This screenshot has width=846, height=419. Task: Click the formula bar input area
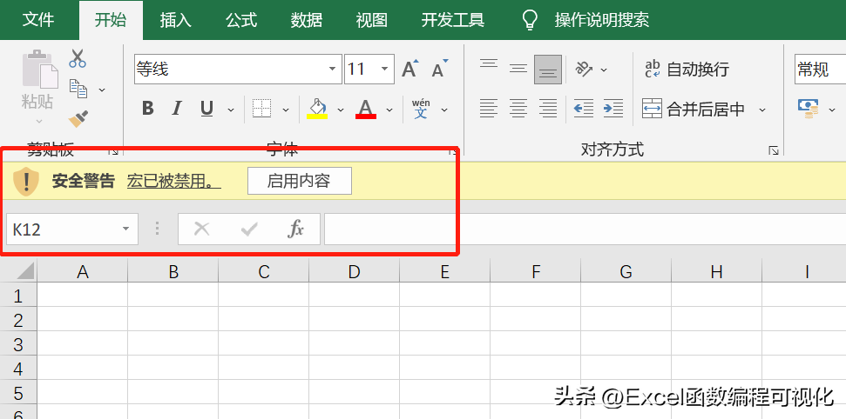point(585,229)
